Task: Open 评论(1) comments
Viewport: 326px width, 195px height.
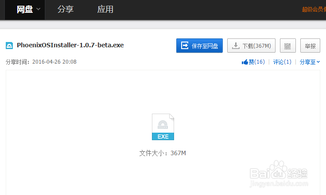Action: pos(282,62)
